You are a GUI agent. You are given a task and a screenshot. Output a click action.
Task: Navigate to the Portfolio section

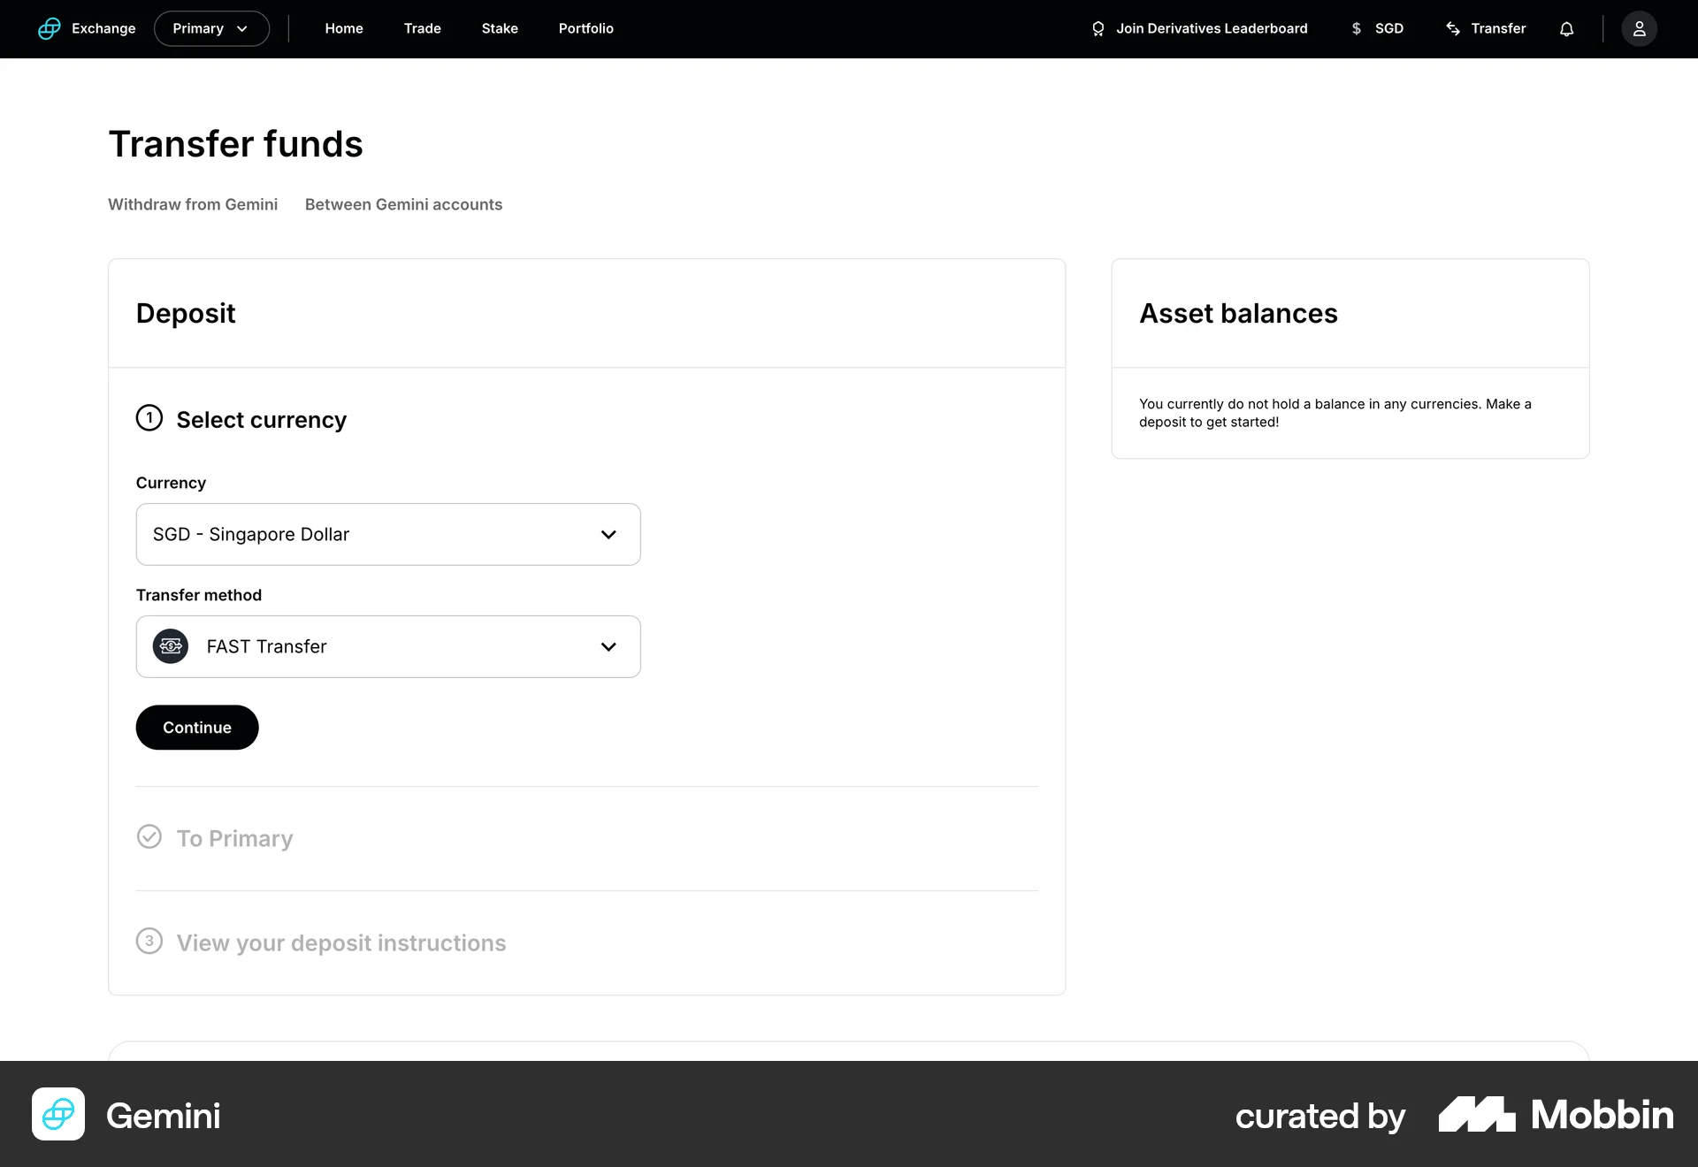click(x=585, y=28)
